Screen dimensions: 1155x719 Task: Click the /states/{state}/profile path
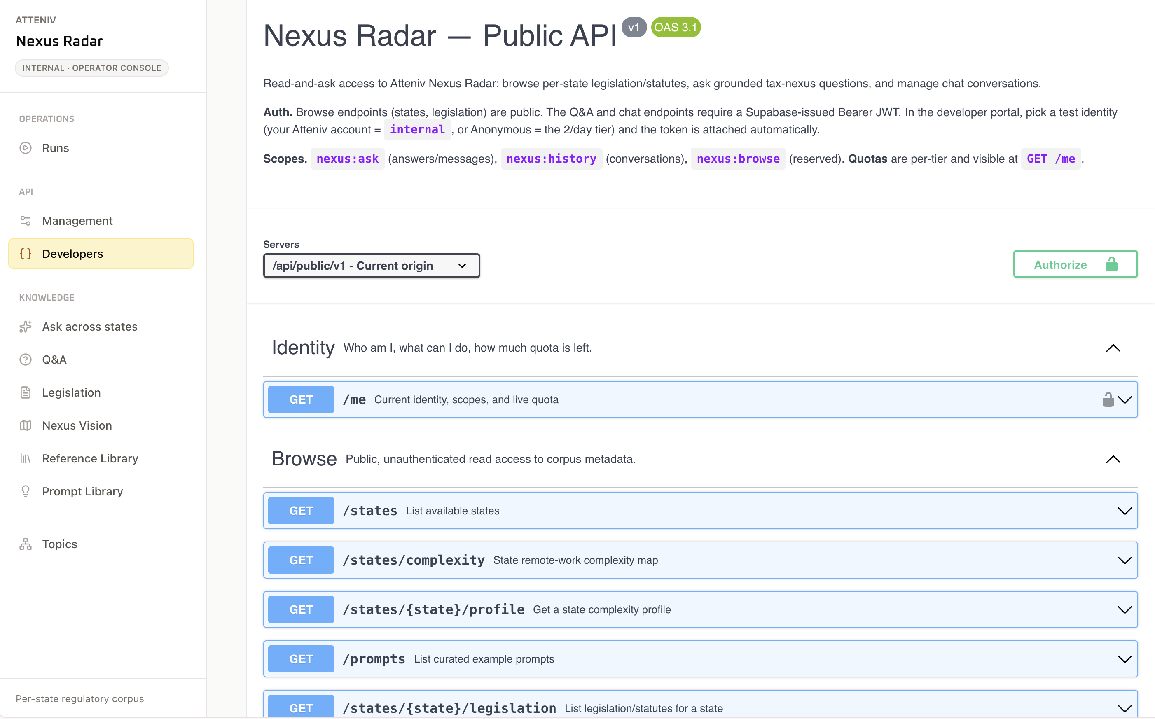point(434,609)
